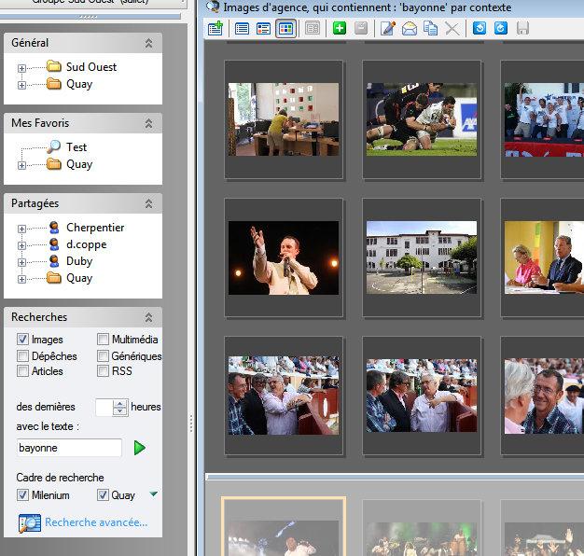Click the open envelope mail icon
This screenshot has height=556, width=584.
pos(410,29)
